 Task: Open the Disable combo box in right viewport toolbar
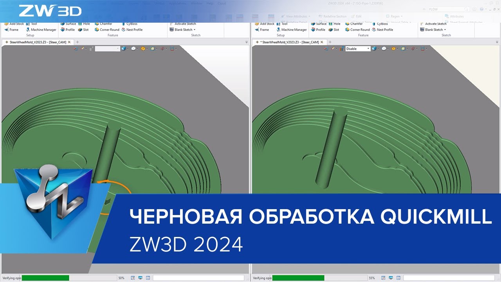358,49
